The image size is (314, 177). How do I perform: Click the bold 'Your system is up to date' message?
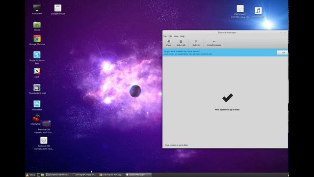[x=227, y=110]
